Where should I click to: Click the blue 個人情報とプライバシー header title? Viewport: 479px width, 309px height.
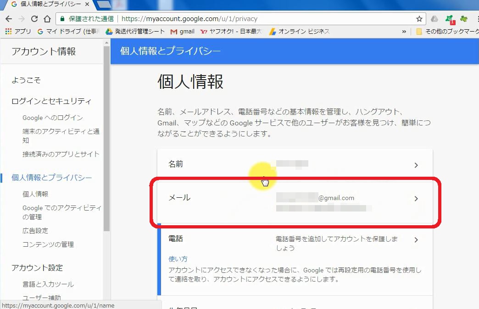pos(171,51)
